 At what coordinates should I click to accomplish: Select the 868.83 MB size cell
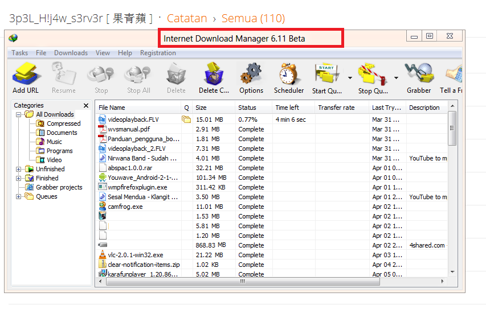pos(211,245)
